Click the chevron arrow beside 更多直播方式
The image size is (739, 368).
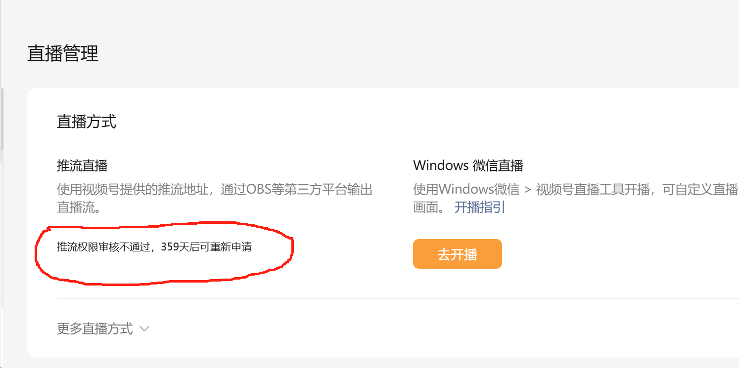[144, 328]
